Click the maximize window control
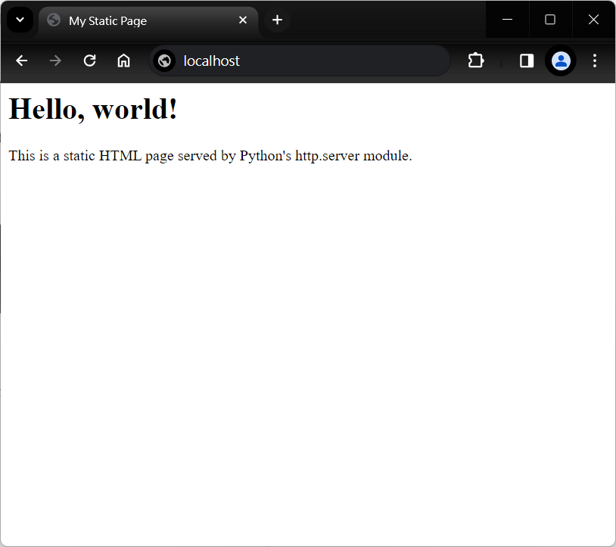616x547 pixels. tap(550, 20)
